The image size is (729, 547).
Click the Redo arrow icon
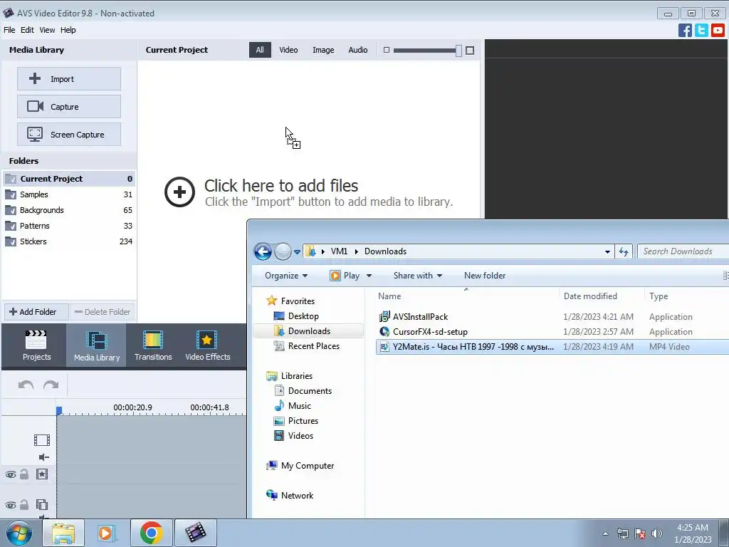(51, 385)
